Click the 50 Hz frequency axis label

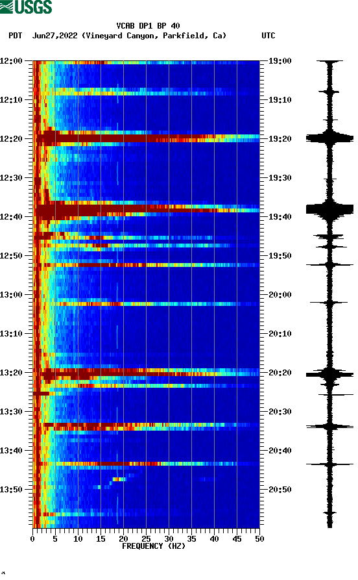259,539
